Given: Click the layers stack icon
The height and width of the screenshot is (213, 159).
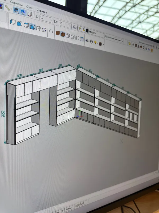Looking at the screenshot, I should tap(74, 27).
